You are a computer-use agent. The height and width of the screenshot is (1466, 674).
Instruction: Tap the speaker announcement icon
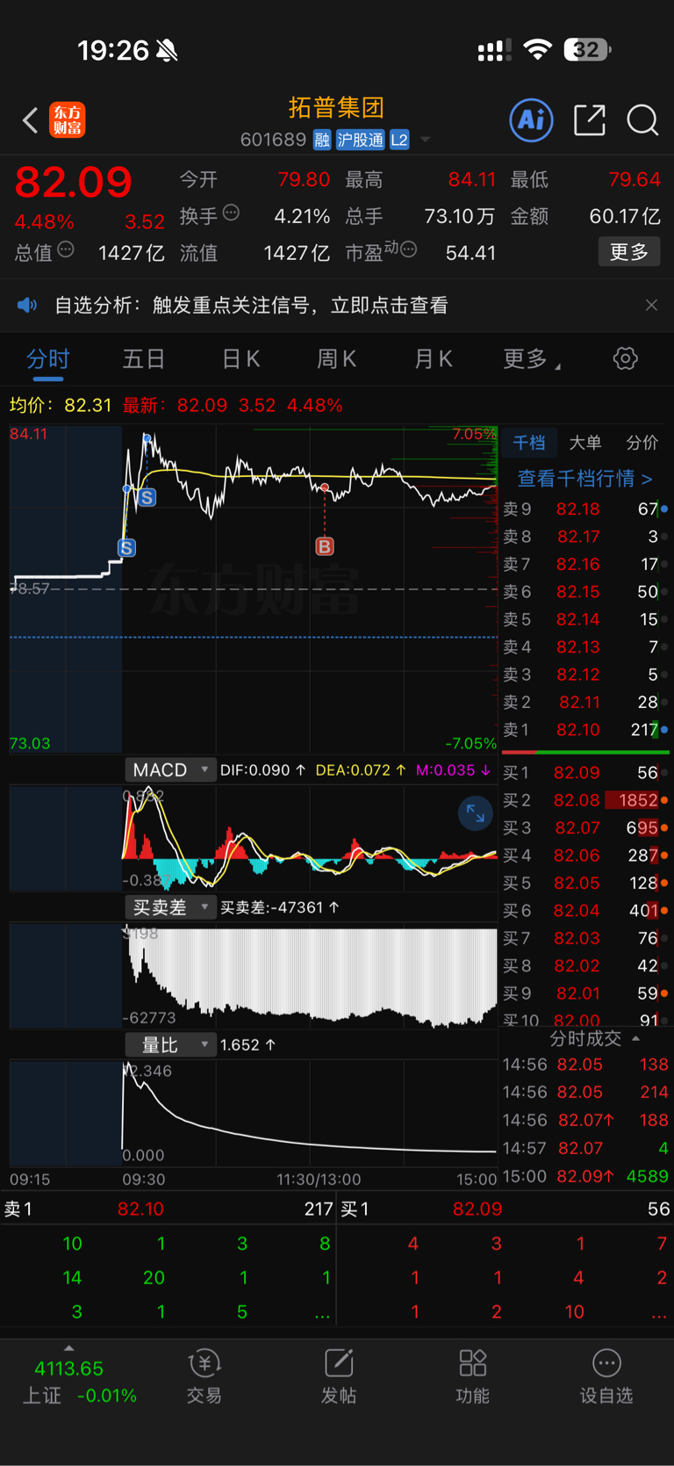click(x=27, y=305)
